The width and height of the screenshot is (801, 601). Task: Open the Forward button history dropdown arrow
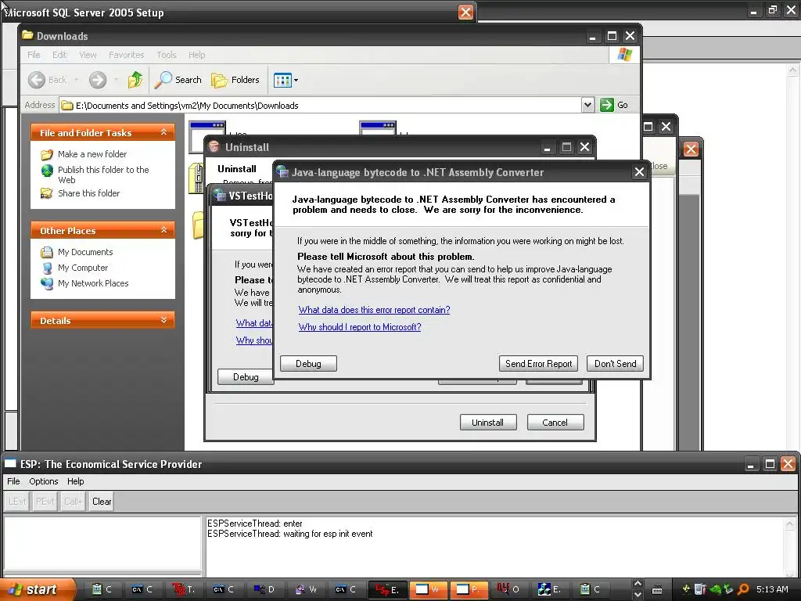(116, 80)
